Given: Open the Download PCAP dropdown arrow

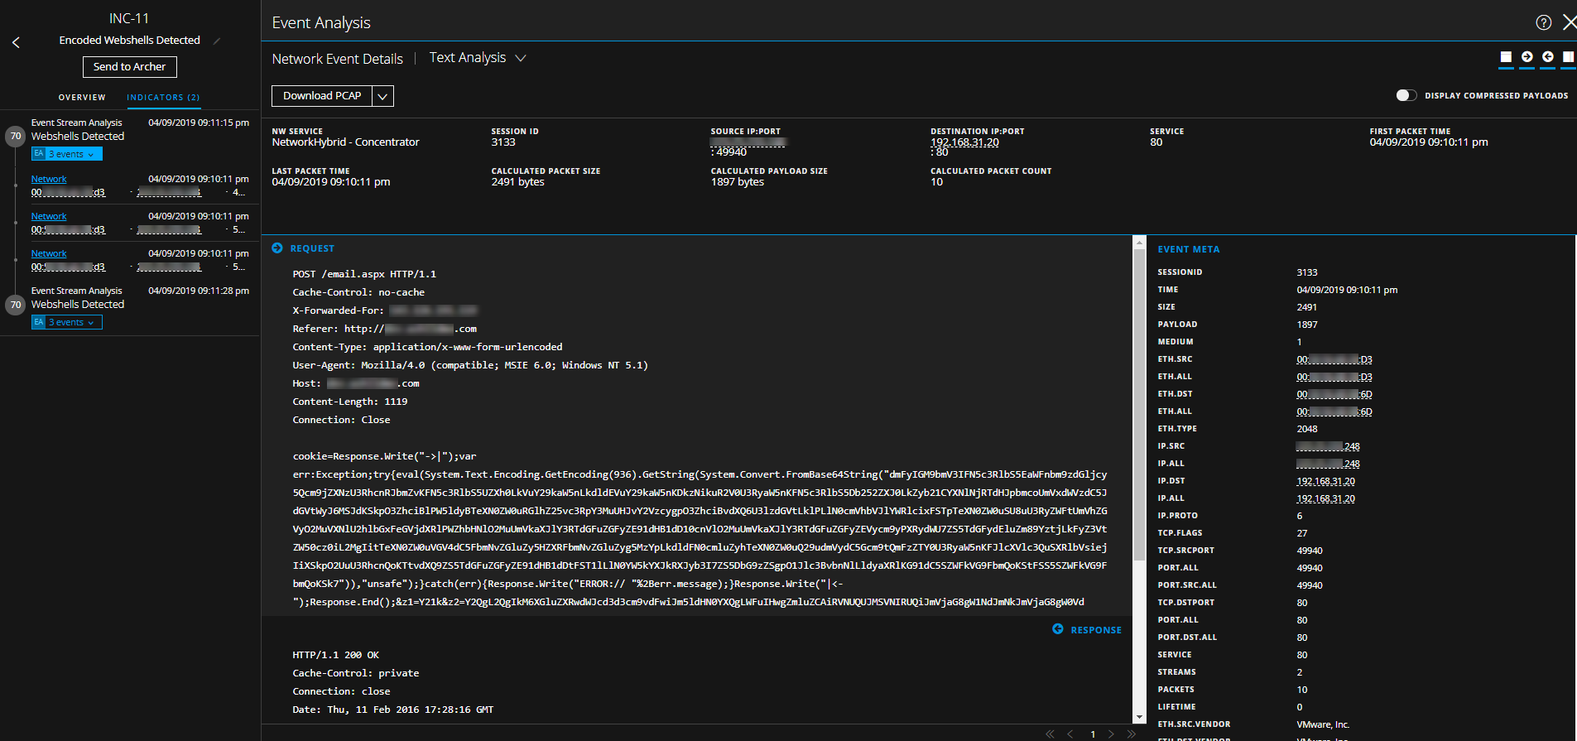Looking at the screenshot, I should 382,96.
